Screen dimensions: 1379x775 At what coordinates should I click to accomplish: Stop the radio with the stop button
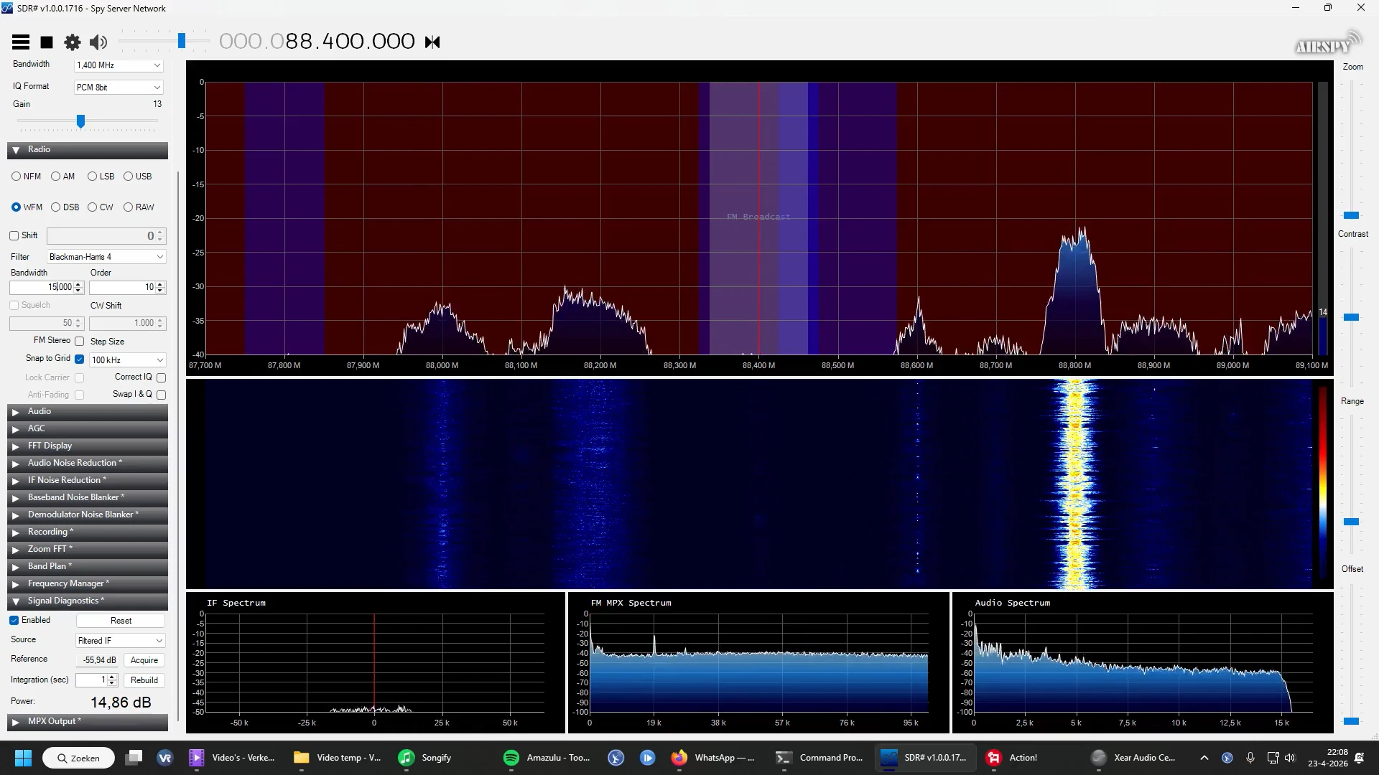(x=47, y=42)
